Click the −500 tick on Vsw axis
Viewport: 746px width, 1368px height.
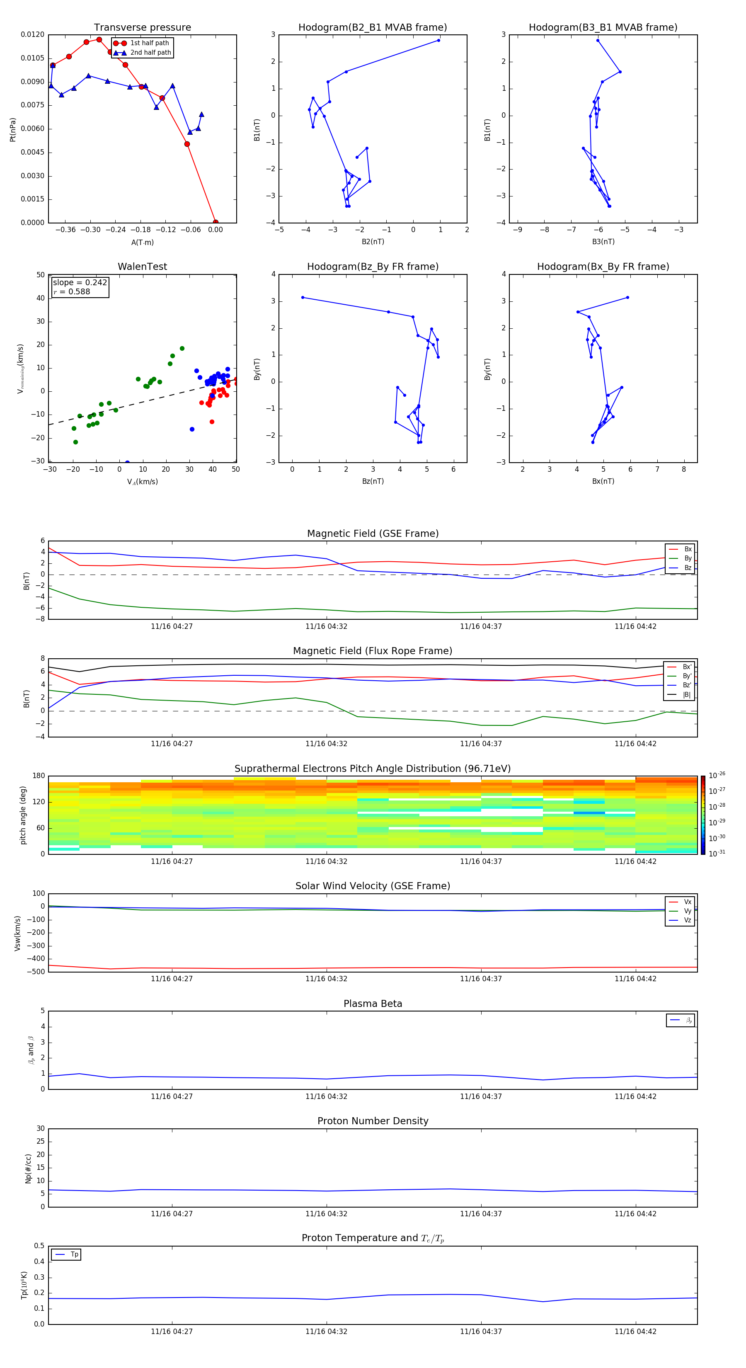(x=35, y=972)
